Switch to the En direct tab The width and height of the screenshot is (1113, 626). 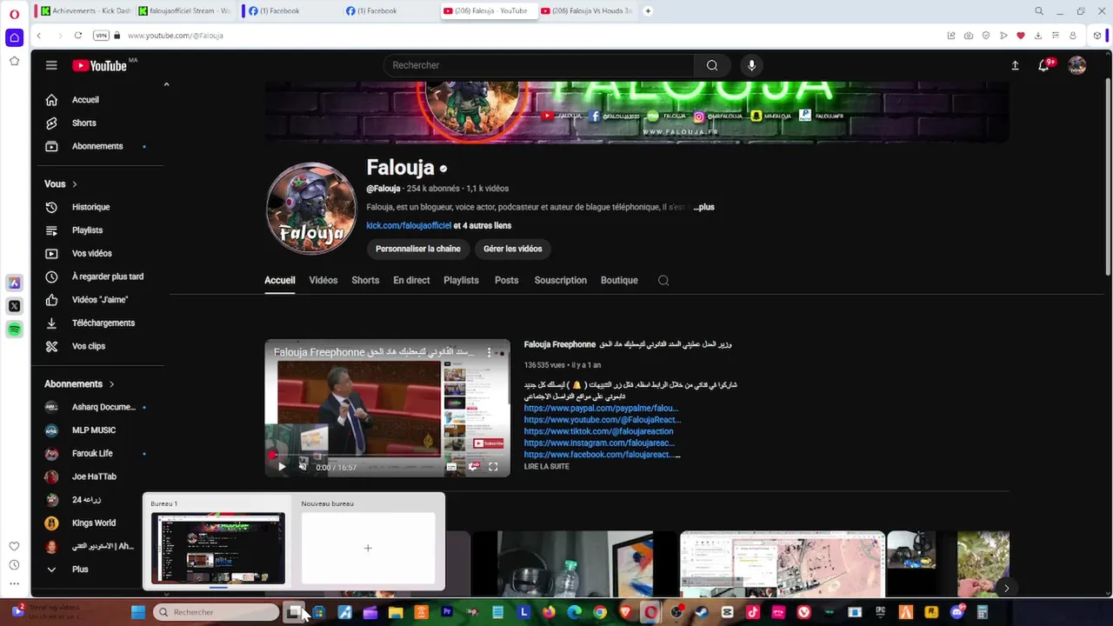pos(411,281)
